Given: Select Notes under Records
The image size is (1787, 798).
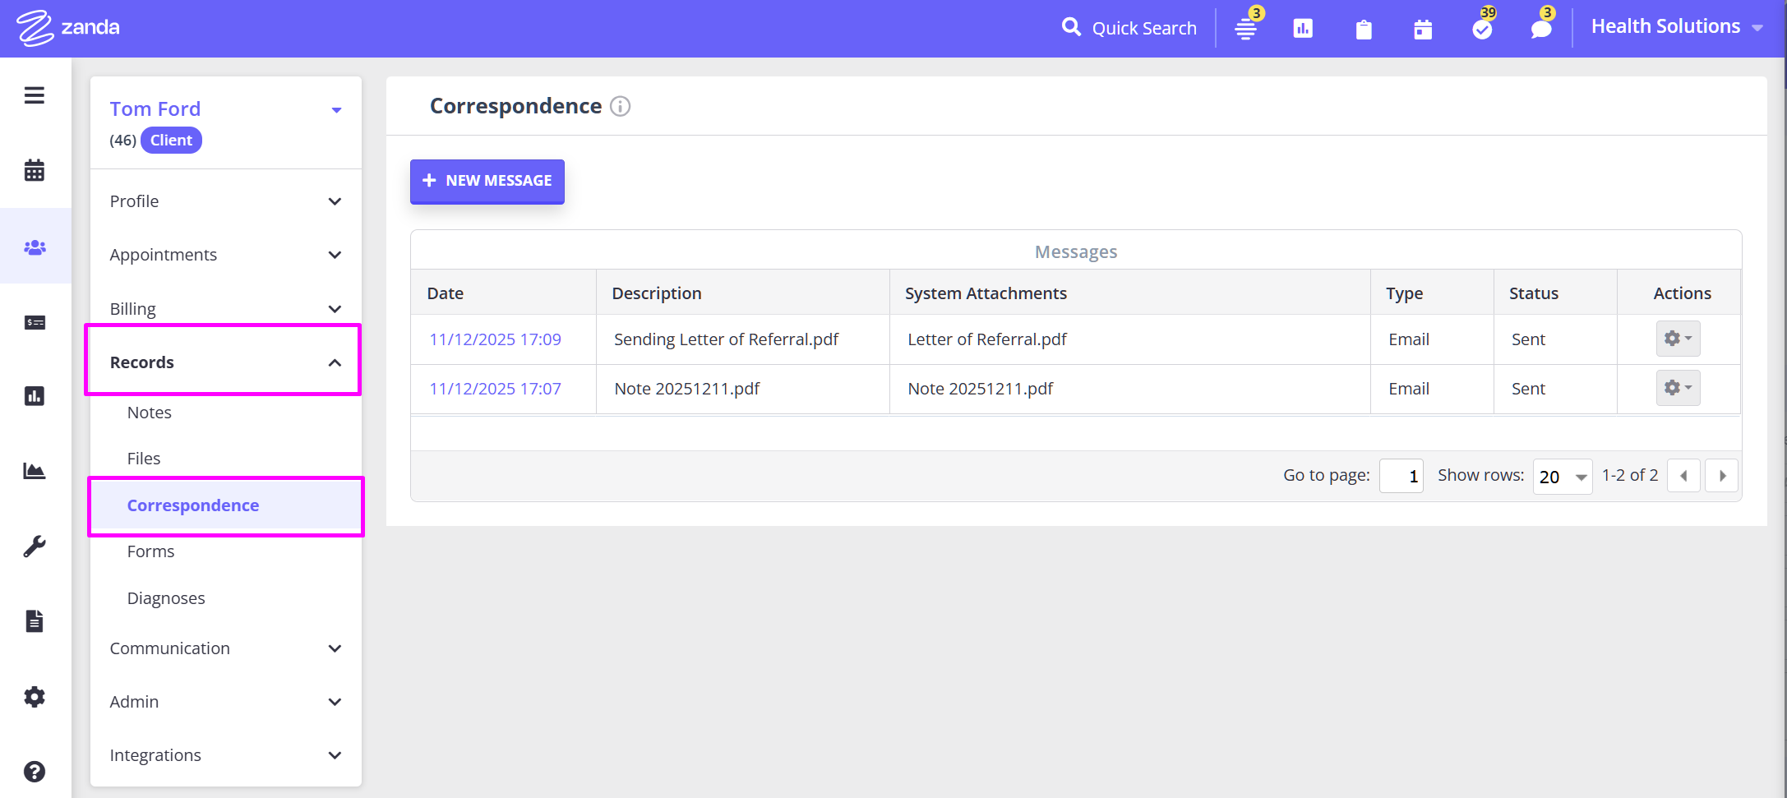Looking at the screenshot, I should tap(150, 413).
